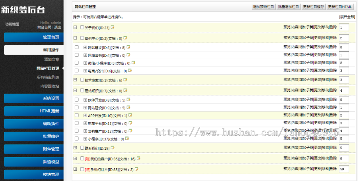
Task: Click the 更新栏目缓存 button
Action: [313, 7]
